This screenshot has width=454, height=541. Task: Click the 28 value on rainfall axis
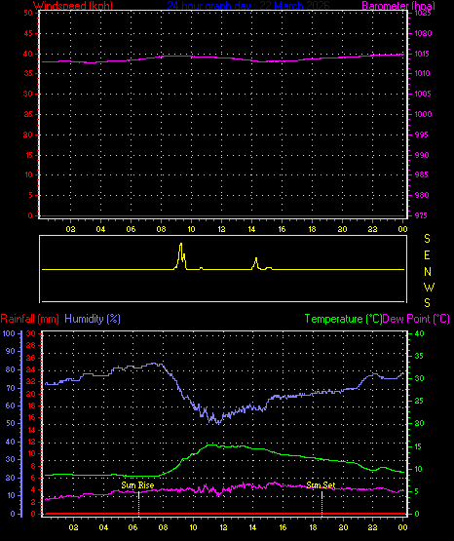(x=31, y=345)
